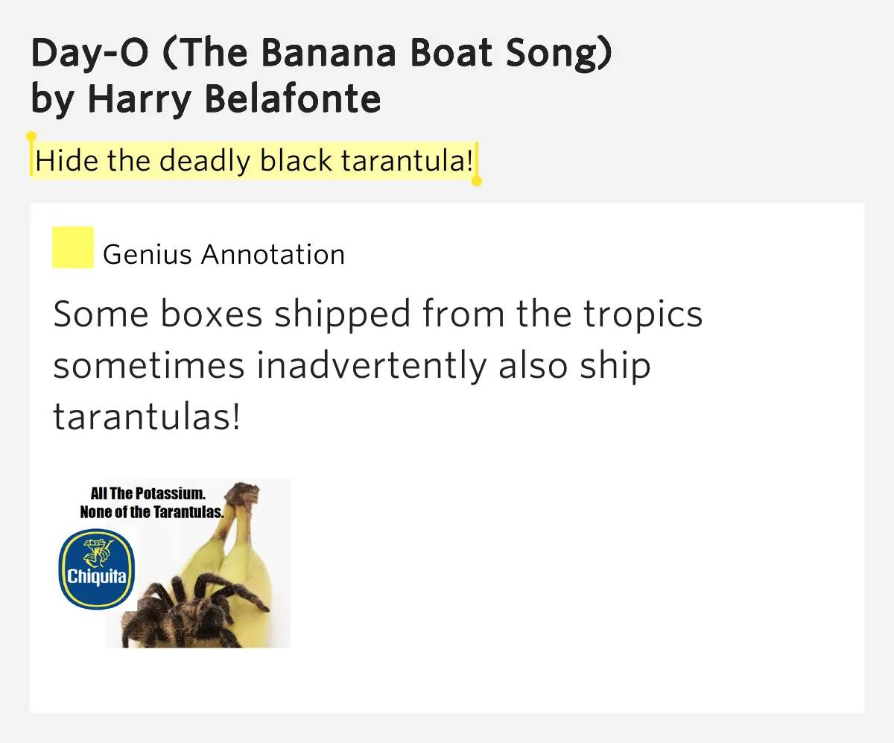Click the end handle of the highlighted lyric
The height and width of the screenshot is (743, 894).
(x=477, y=180)
